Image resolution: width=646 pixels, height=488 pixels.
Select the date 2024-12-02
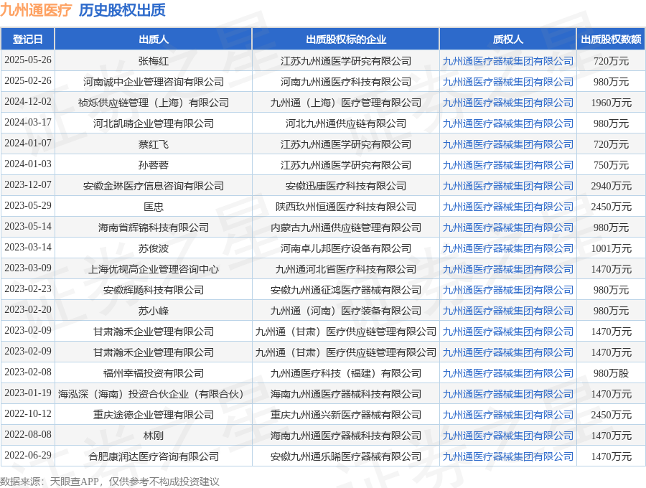(x=27, y=102)
